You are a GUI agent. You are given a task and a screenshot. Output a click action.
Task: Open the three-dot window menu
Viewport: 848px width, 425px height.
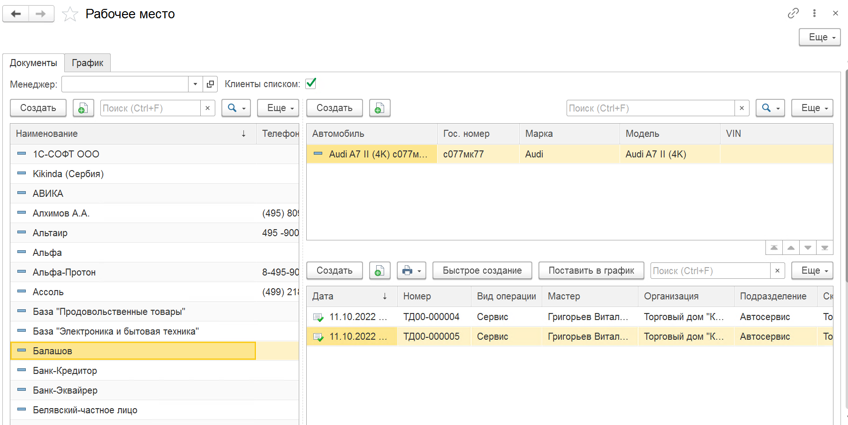tap(815, 13)
